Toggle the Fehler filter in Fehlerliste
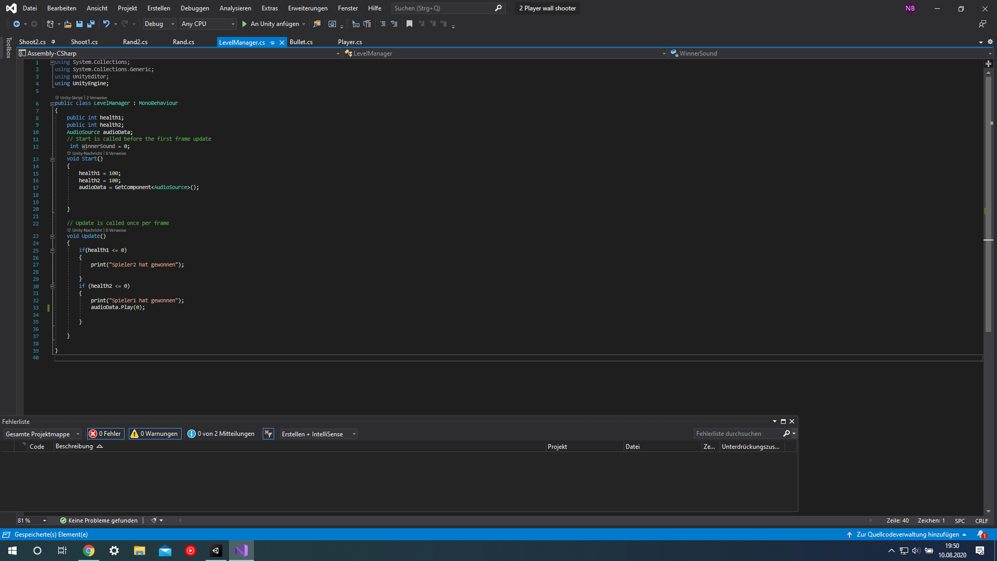Viewport: 997px width, 561px height. point(105,434)
